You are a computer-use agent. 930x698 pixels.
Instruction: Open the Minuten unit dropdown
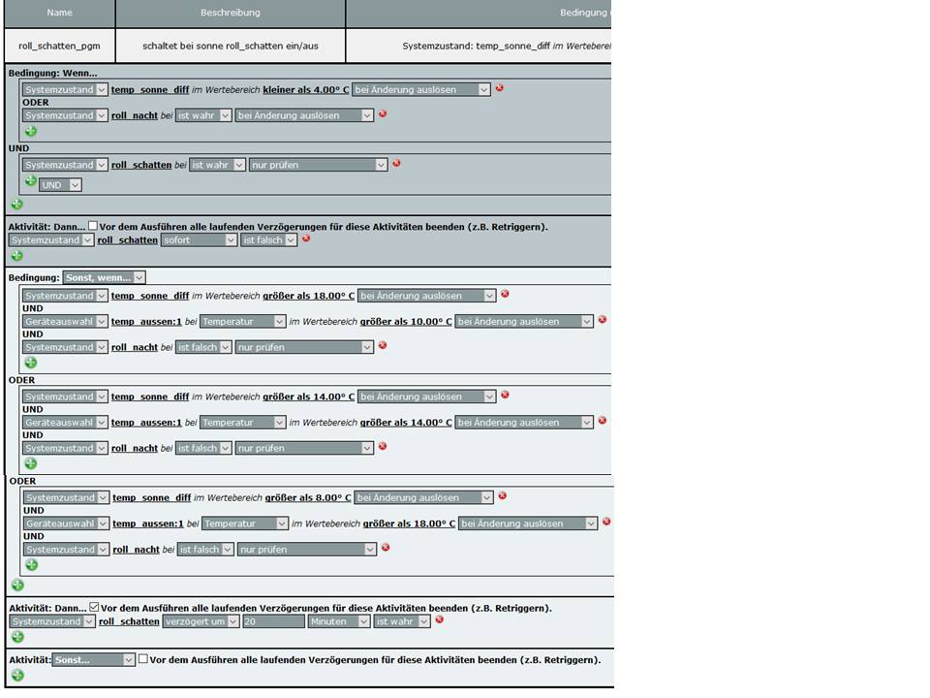[x=339, y=621]
